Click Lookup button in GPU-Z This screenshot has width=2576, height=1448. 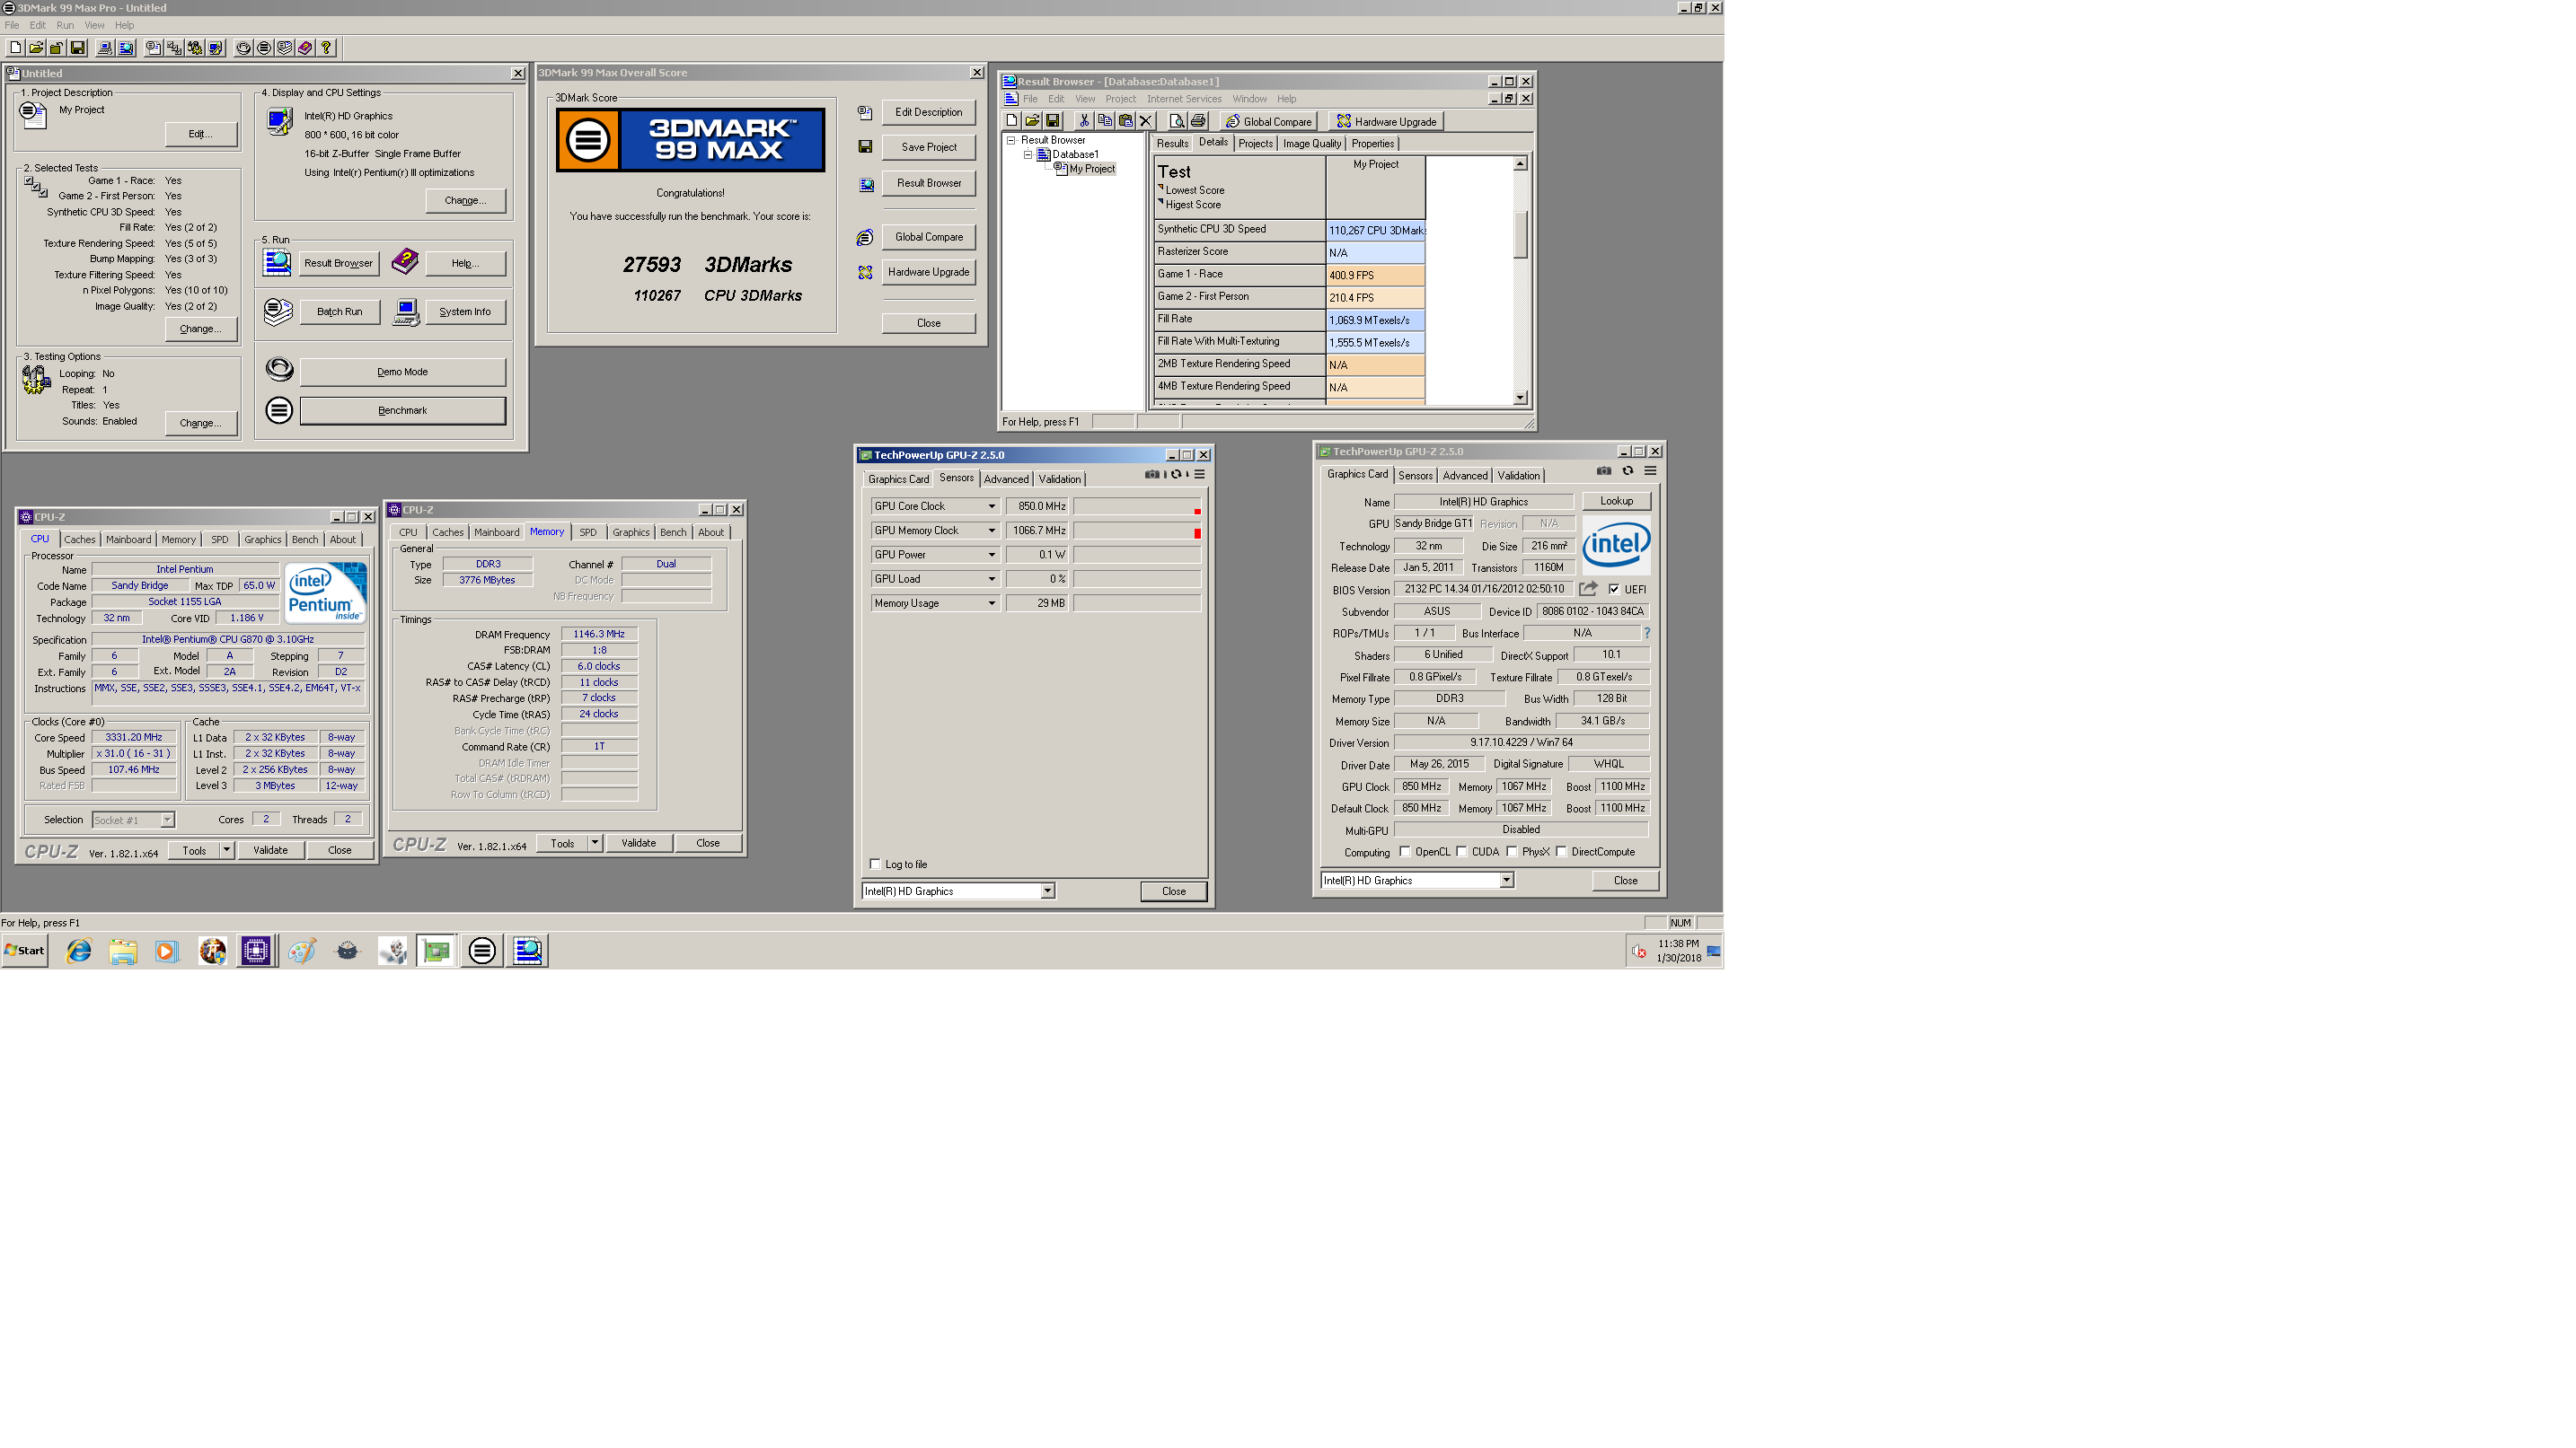[1617, 502]
